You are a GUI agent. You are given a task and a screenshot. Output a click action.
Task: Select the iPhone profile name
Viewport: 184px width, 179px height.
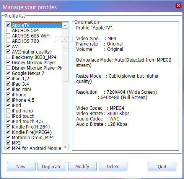[x=19, y=95]
